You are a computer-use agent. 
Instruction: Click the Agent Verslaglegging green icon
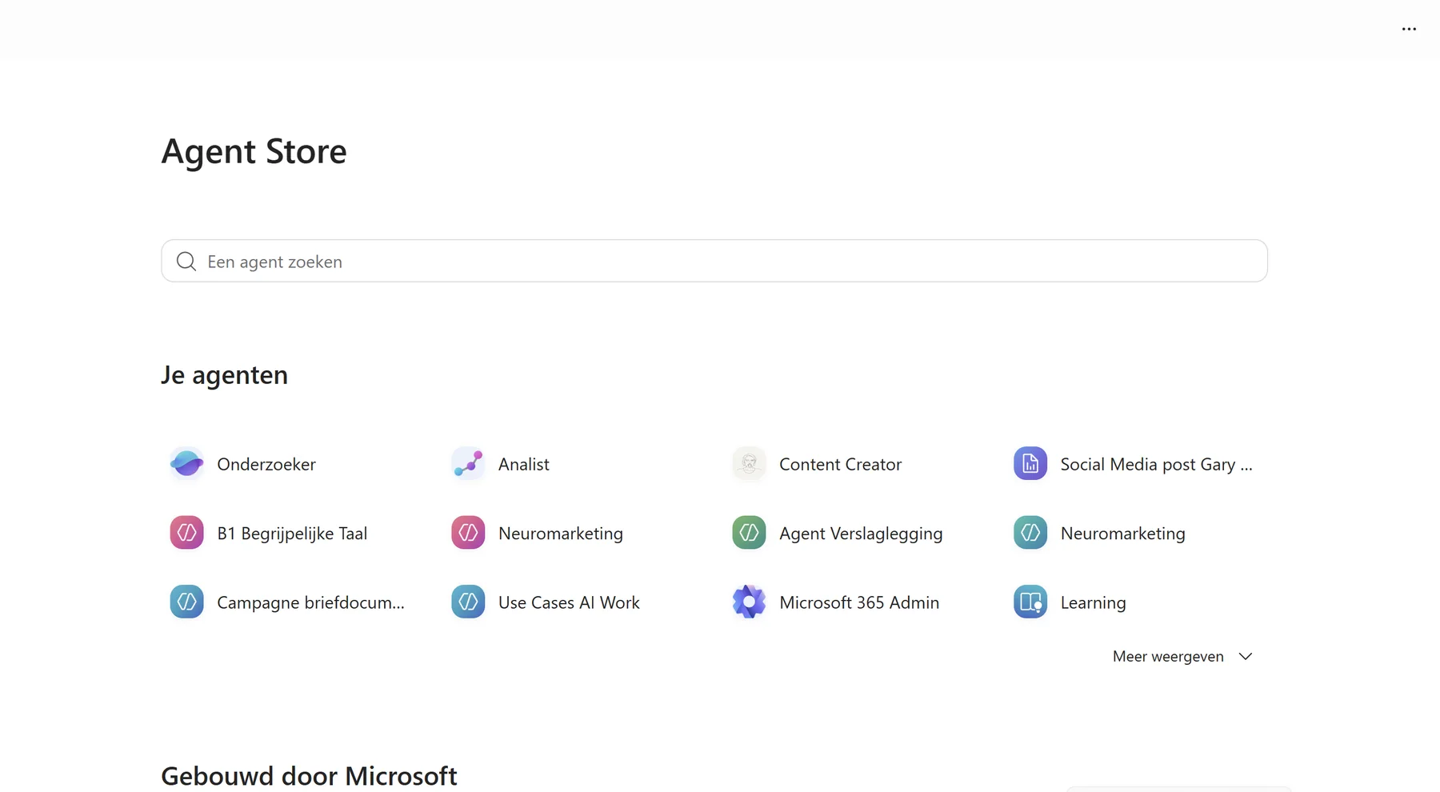(x=749, y=533)
